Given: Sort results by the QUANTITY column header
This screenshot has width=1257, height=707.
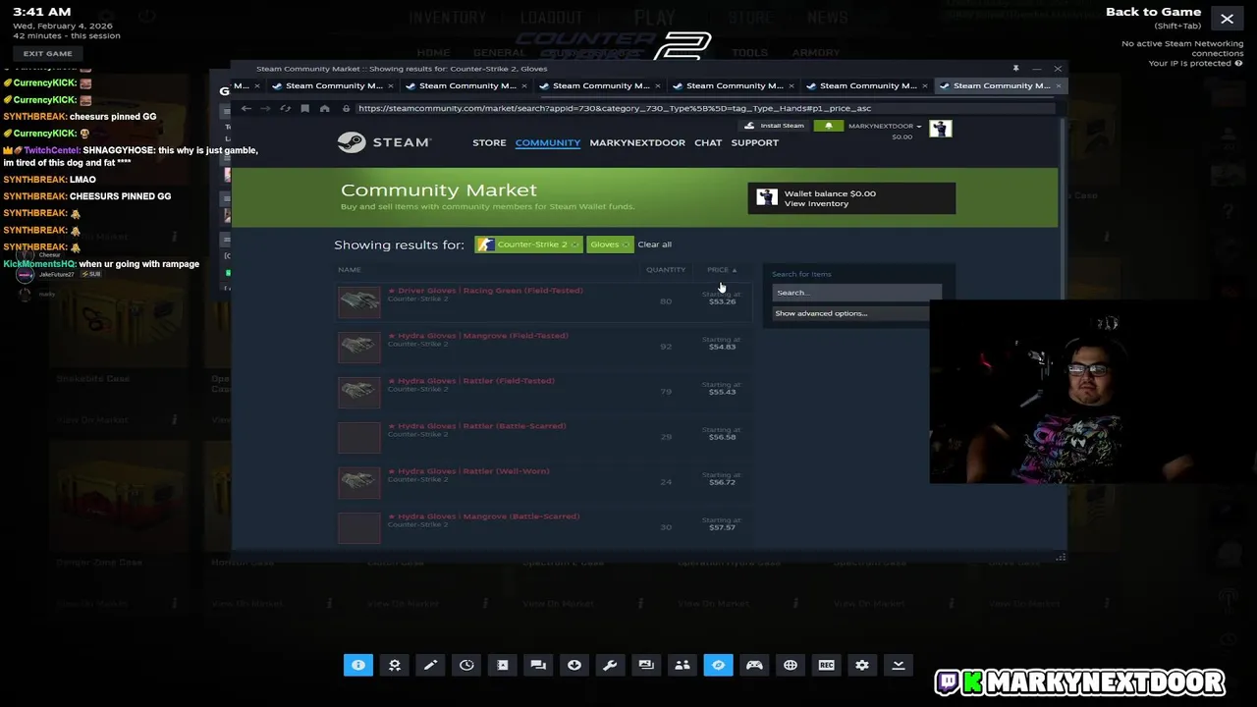Looking at the screenshot, I should pyautogui.click(x=666, y=269).
